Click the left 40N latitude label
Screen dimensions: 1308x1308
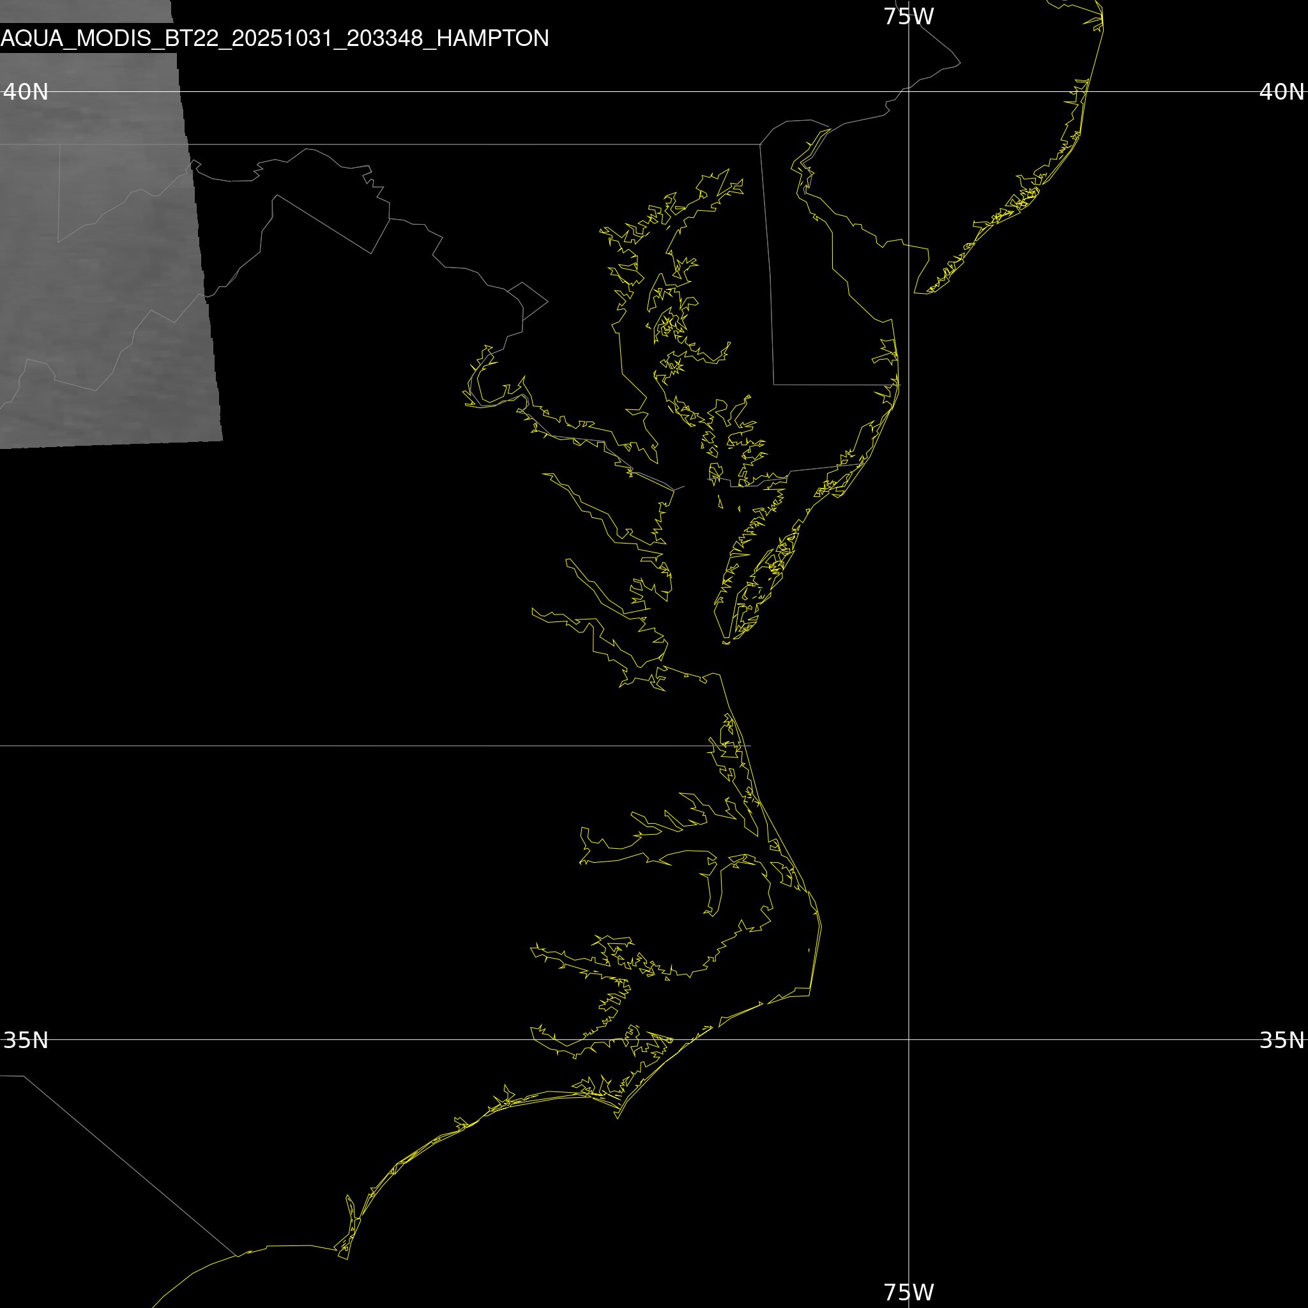pyautogui.click(x=26, y=91)
